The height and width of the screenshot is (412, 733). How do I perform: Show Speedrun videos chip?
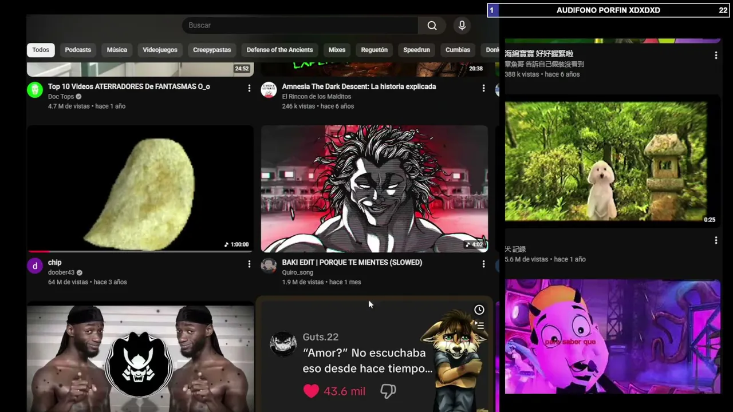[416, 50]
